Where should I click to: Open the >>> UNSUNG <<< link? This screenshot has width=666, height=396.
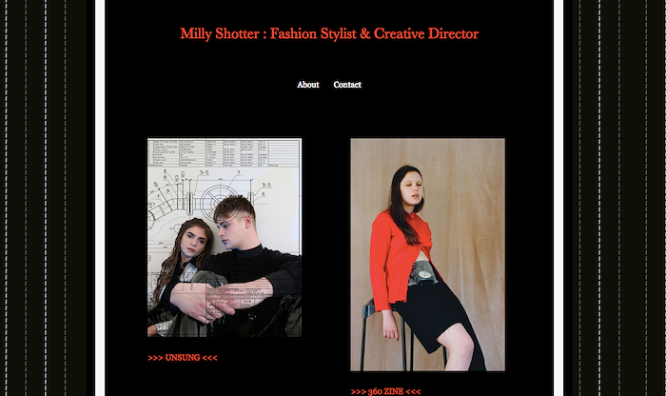pos(183,358)
